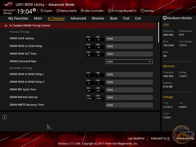Image resolution: width=196 pixels, height=147 pixels.
Task: Open Qfan Control(F6) fan icon
Action: (82, 11)
